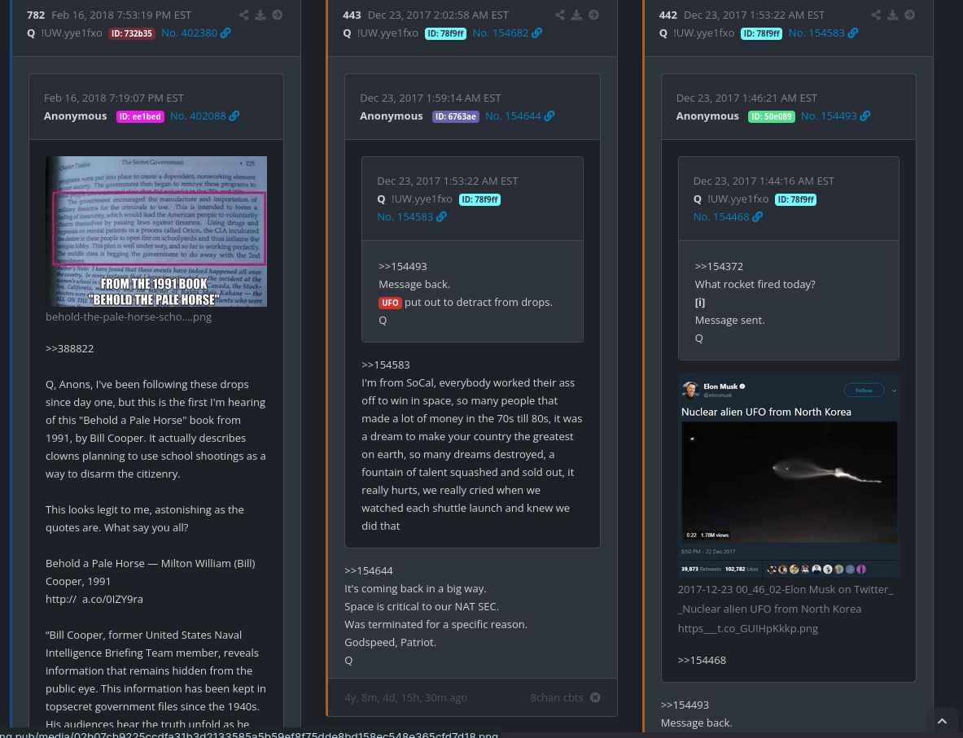Click the "2017-12-23 00_46_02-Elon Musk on Twitter_" file name

(x=786, y=589)
